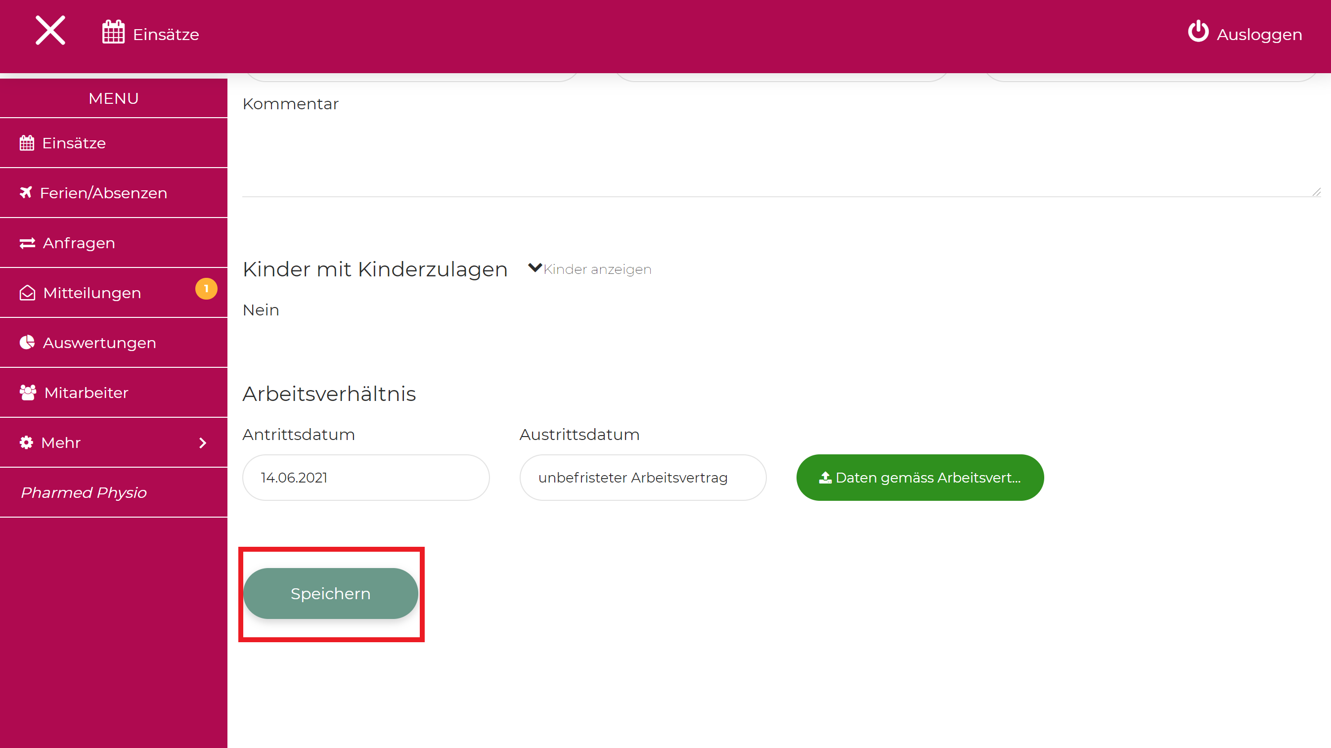The height and width of the screenshot is (748, 1331).
Task: Click the Ausloggen link text
Action: click(x=1259, y=35)
